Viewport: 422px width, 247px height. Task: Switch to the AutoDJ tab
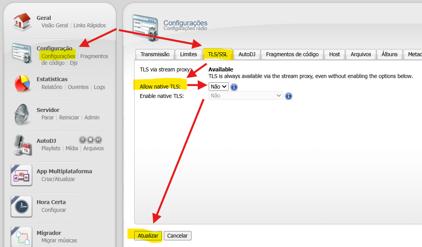247,54
